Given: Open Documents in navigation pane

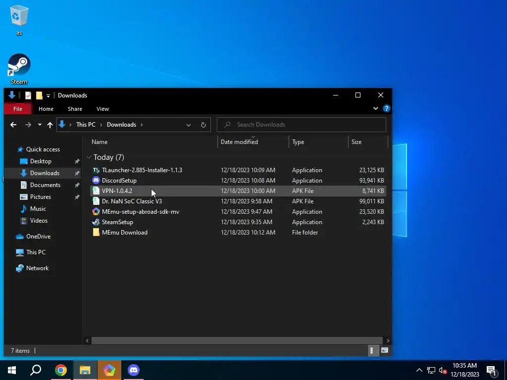Looking at the screenshot, I should (45, 185).
